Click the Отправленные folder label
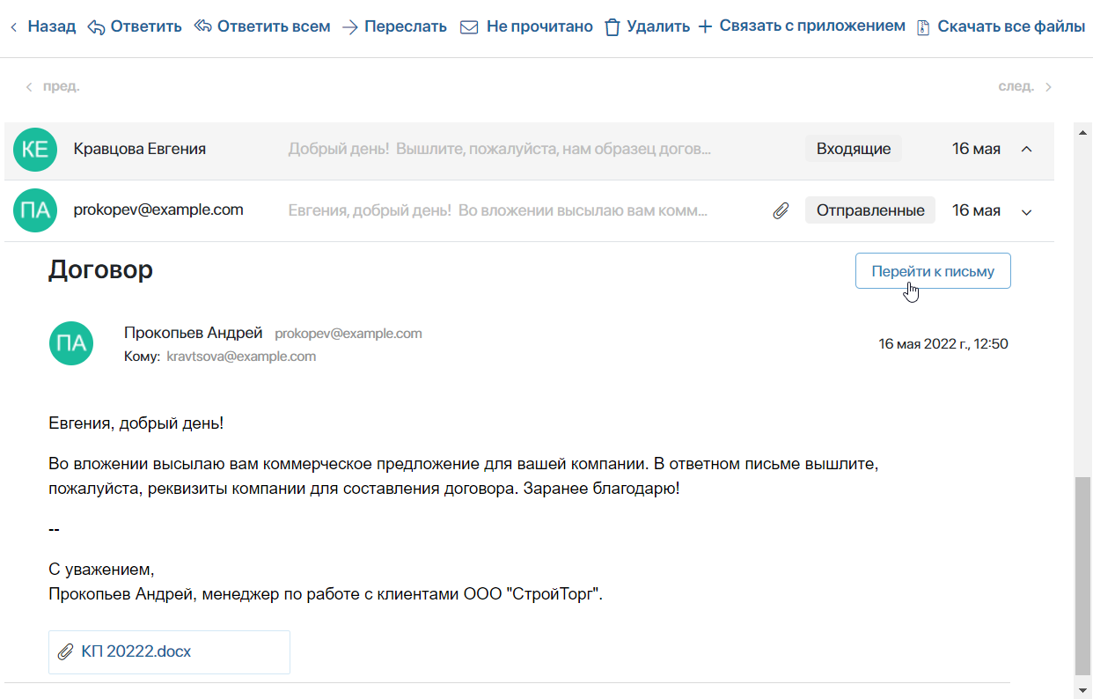Screen dimensions: 1093x699 870,210
